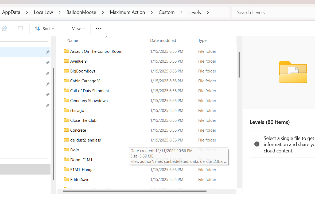Click the info icon in details pane

pos(257,144)
